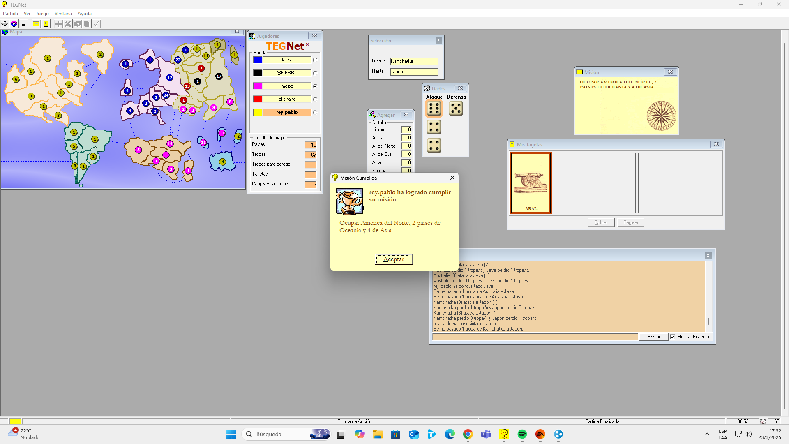Click the blue army marker 23 on the map
The width and height of the screenshot is (789, 444).
[178, 60]
